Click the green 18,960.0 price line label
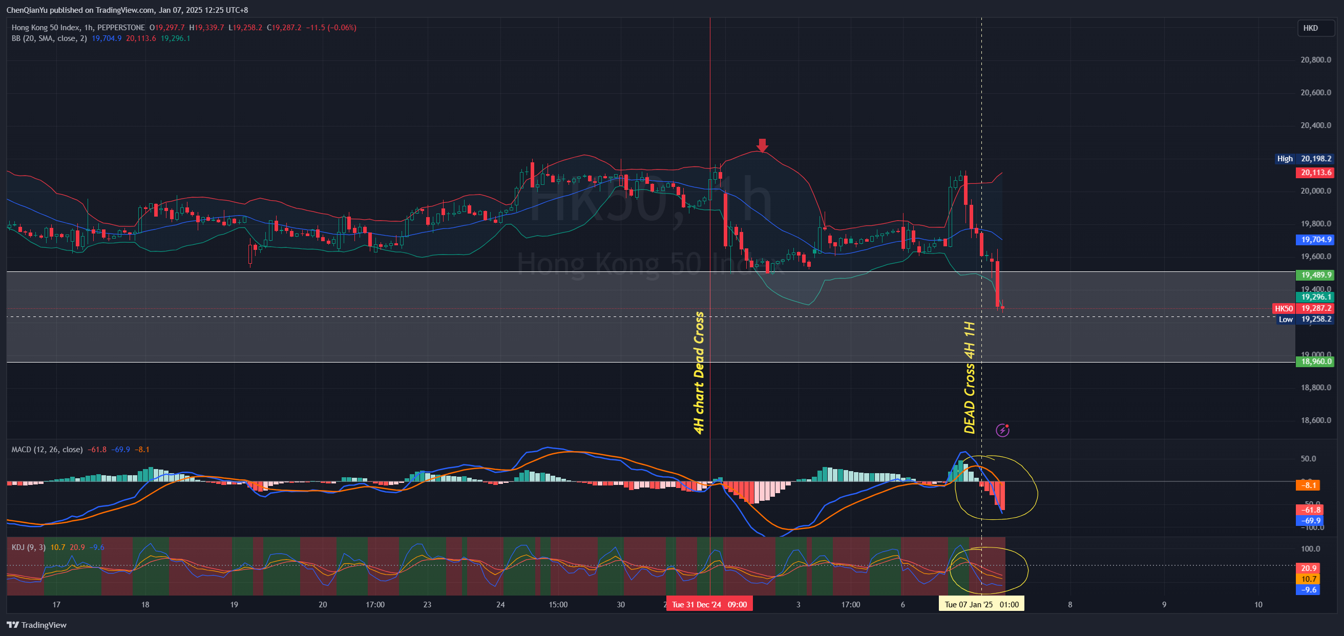 pos(1315,362)
